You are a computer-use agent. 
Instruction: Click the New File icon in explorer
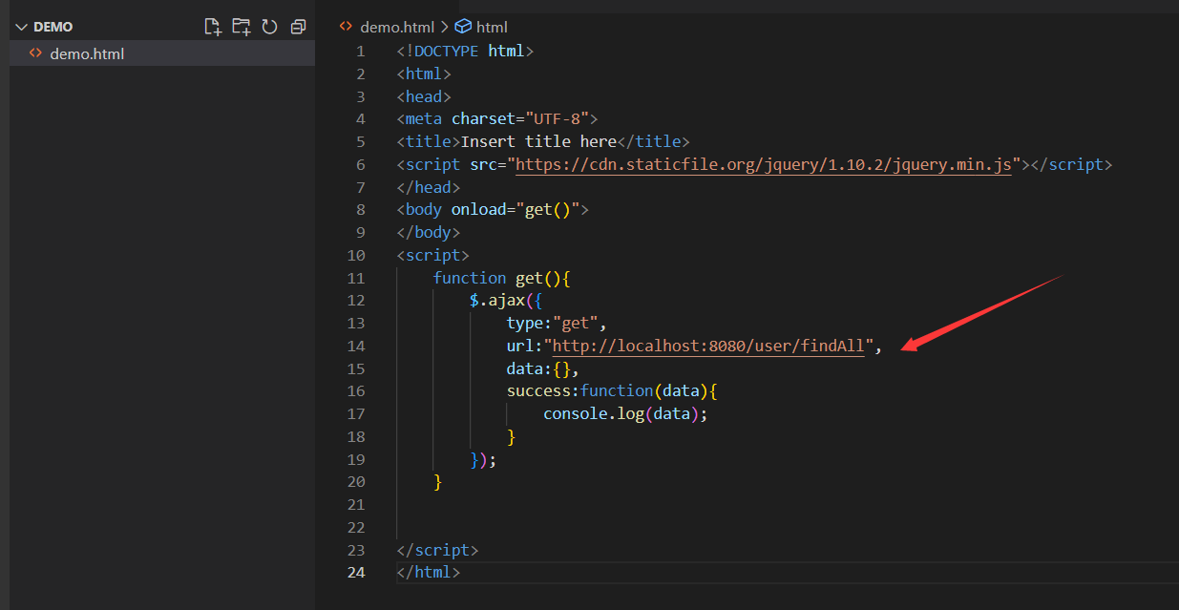click(x=213, y=27)
